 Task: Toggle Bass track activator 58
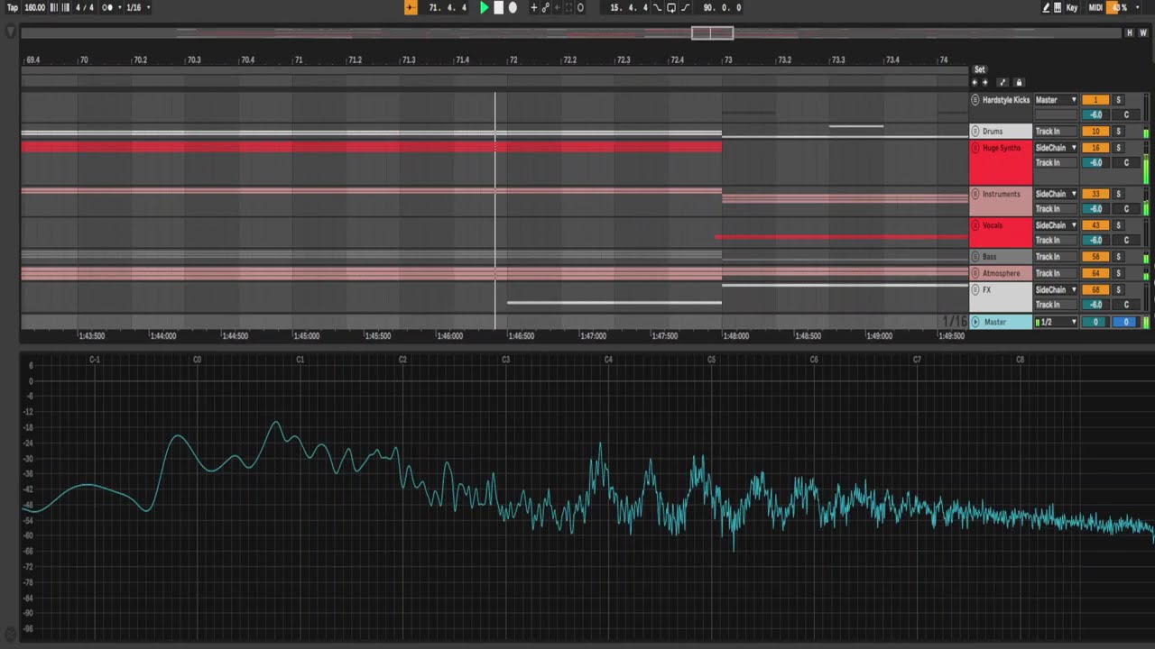[x=1095, y=257]
